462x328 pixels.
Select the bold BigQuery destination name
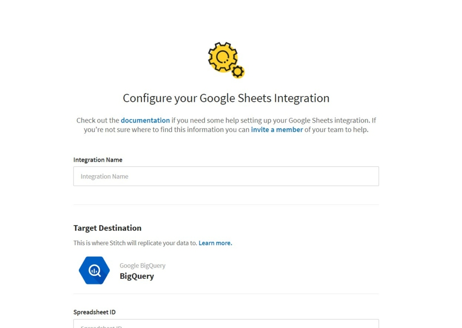[137, 276]
